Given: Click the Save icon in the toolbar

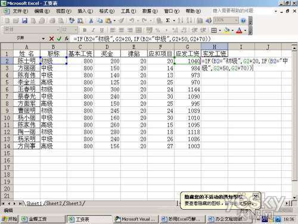Looking at the screenshot, I should (x=24, y=21).
